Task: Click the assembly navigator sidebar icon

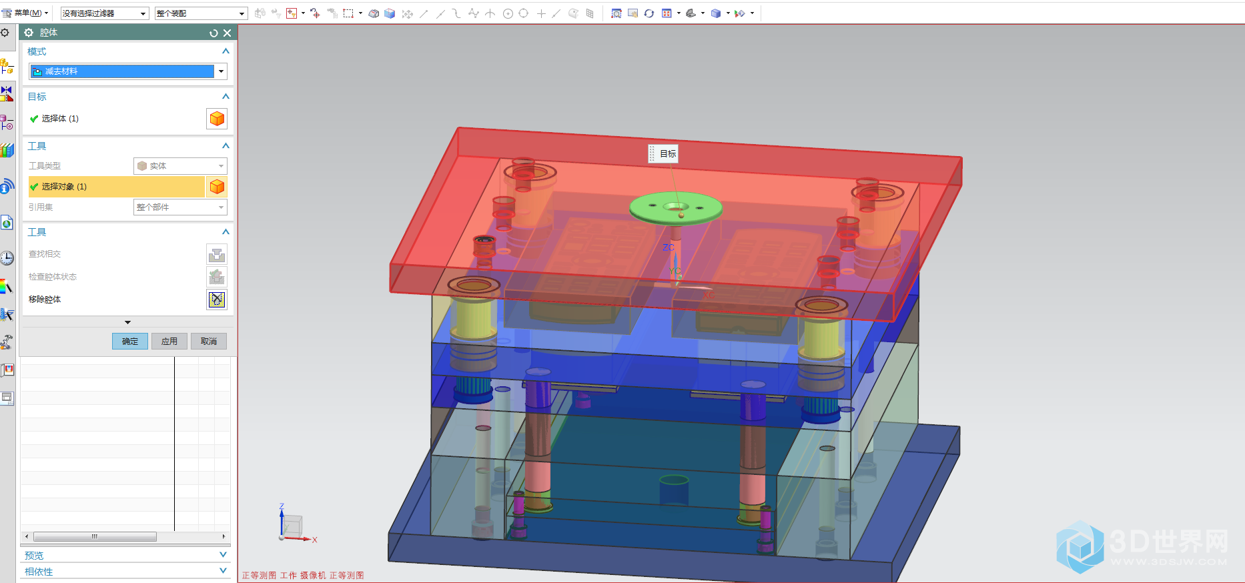Action: 7,67
